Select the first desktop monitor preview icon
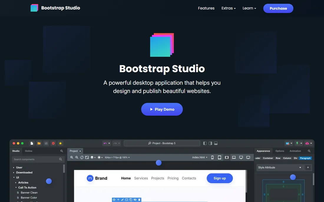 click(241, 157)
